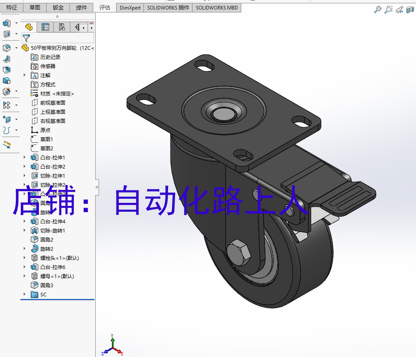This screenshot has width=416, height=357.
Task: Click the left arrow on manager tabs
Action: [x=84, y=28]
